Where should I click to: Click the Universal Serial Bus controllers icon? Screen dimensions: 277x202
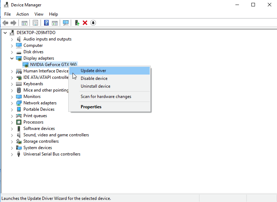coord(19,154)
